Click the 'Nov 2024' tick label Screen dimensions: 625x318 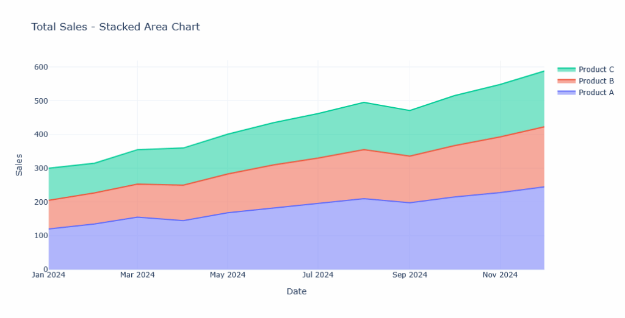tap(499, 275)
